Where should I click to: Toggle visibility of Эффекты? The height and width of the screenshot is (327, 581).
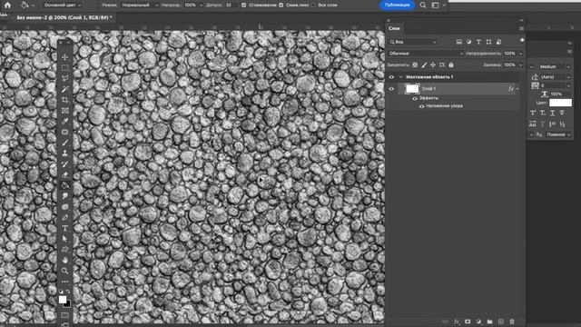415,98
